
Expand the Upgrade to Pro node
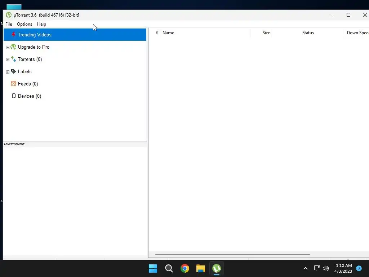8,47
